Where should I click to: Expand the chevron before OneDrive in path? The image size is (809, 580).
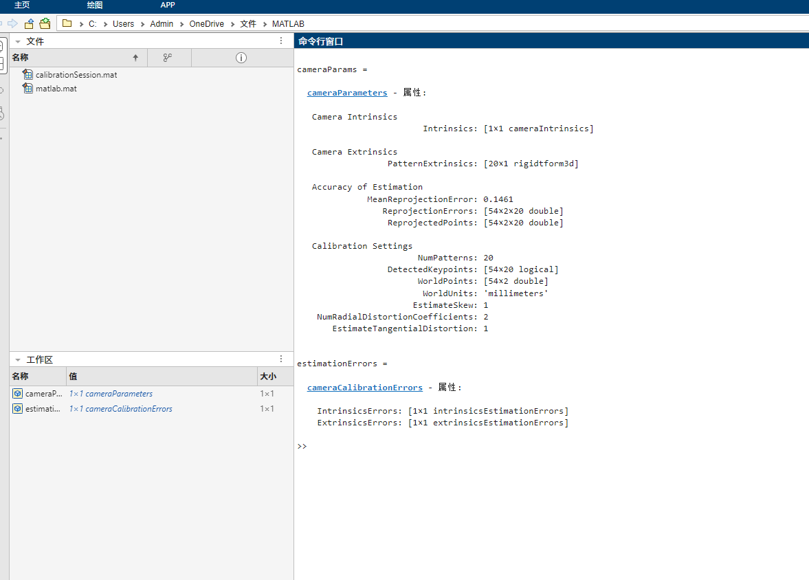(x=181, y=24)
